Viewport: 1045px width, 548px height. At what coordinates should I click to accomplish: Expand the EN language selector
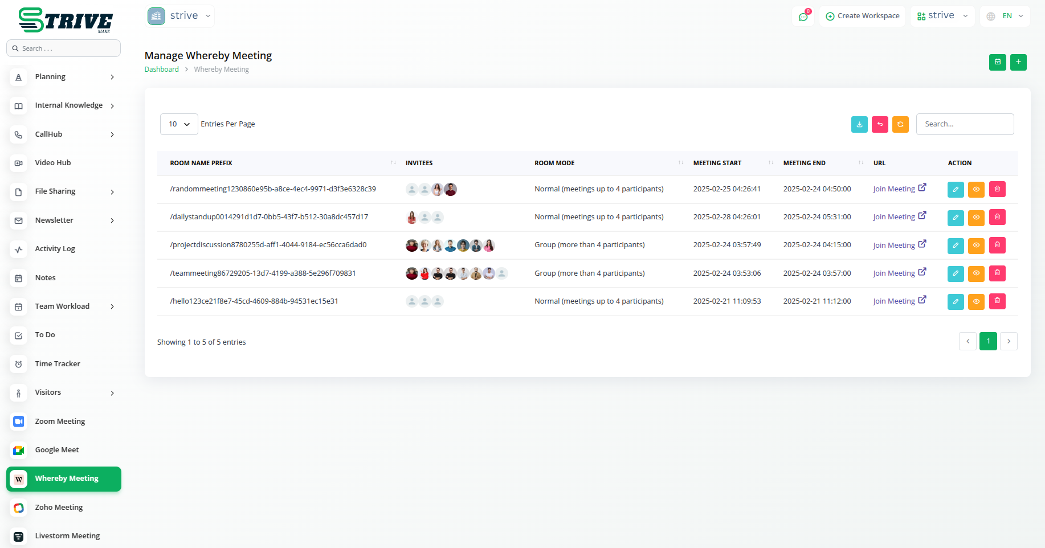point(1006,16)
